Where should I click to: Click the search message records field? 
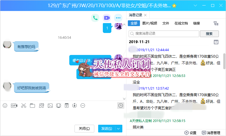coord(164,34)
